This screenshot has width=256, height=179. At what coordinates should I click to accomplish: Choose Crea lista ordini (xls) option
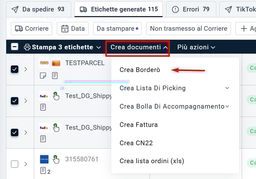click(152, 161)
